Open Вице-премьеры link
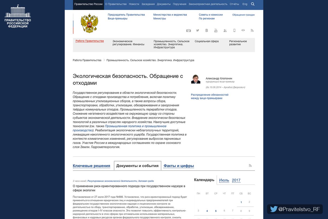Viewport: 328px width, 219px height. (x=118, y=19)
